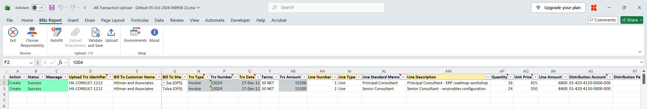
Task: Collapse the ribbon with the chevron
Action: click(x=640, y=52)
